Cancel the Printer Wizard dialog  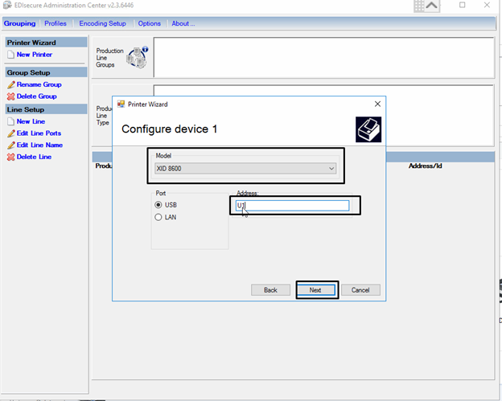pos(360,290)
